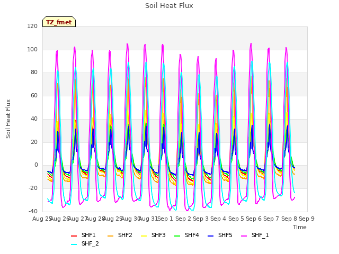
Task: Click the magenta SHF_1 color marker
Action: tap(244, 236)
